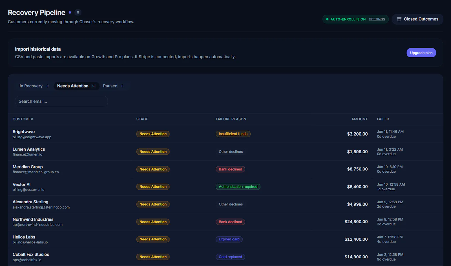Click Alexandra Sterling's Other declines badge
The image size is (451, 266).
point(231,204)
